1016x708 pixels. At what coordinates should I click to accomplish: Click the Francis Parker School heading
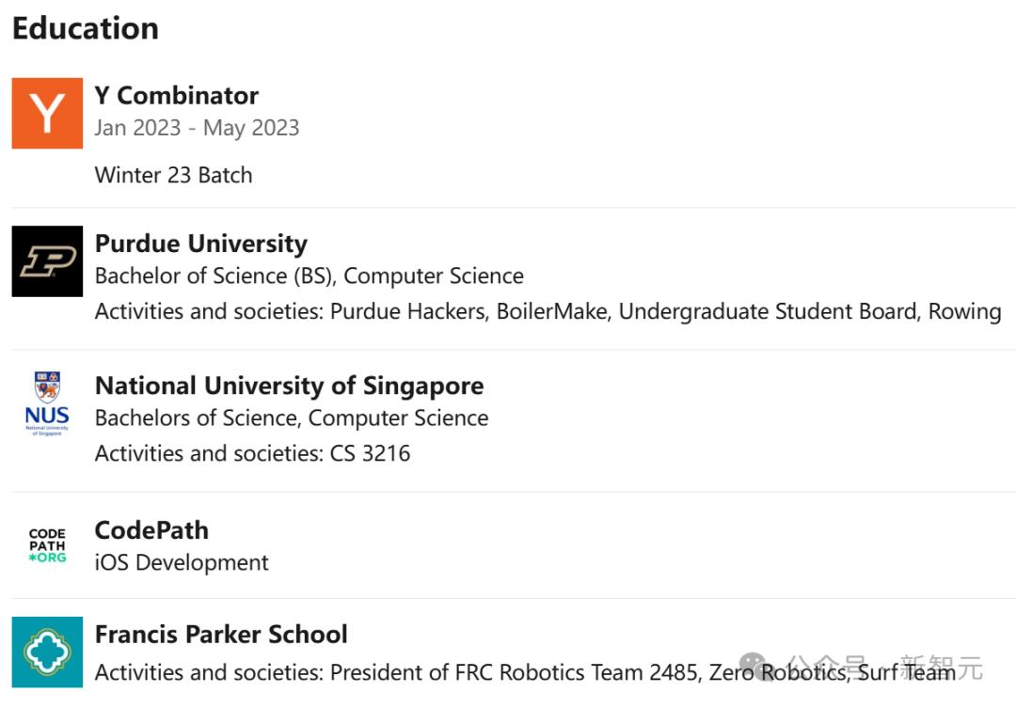pyautogui.click(x=221, y=635)
